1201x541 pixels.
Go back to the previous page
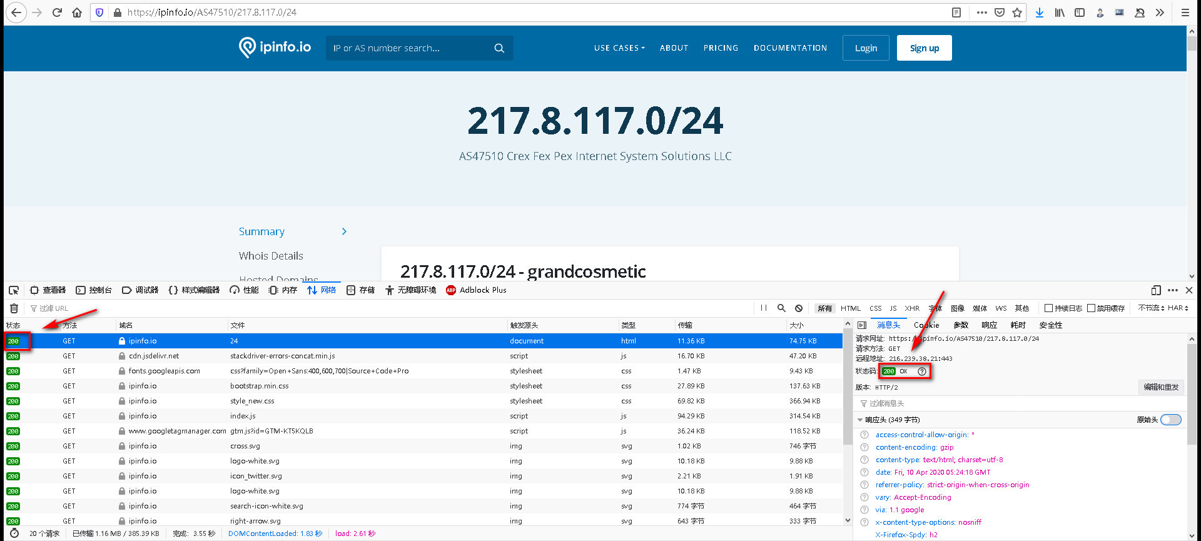(16, 13)
